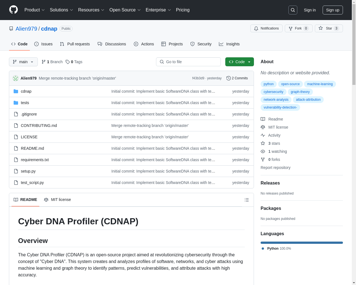Open the Alien979 owner link in title
Screen dimensions: 356x285
tap(26, 29)
